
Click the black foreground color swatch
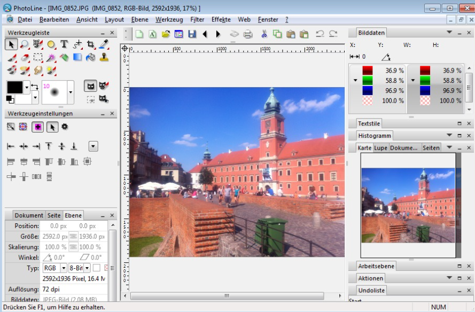[15, 87]
